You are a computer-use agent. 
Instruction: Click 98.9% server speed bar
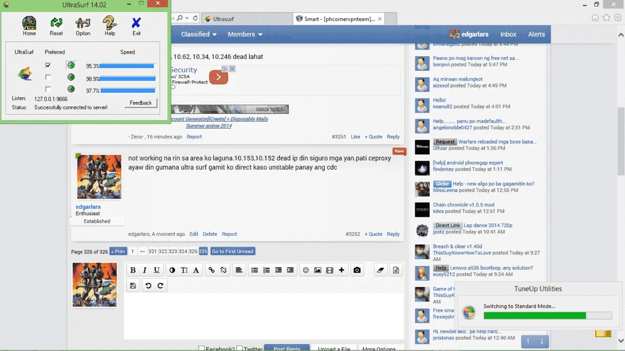pyautogui.click(x=127, y=79)
